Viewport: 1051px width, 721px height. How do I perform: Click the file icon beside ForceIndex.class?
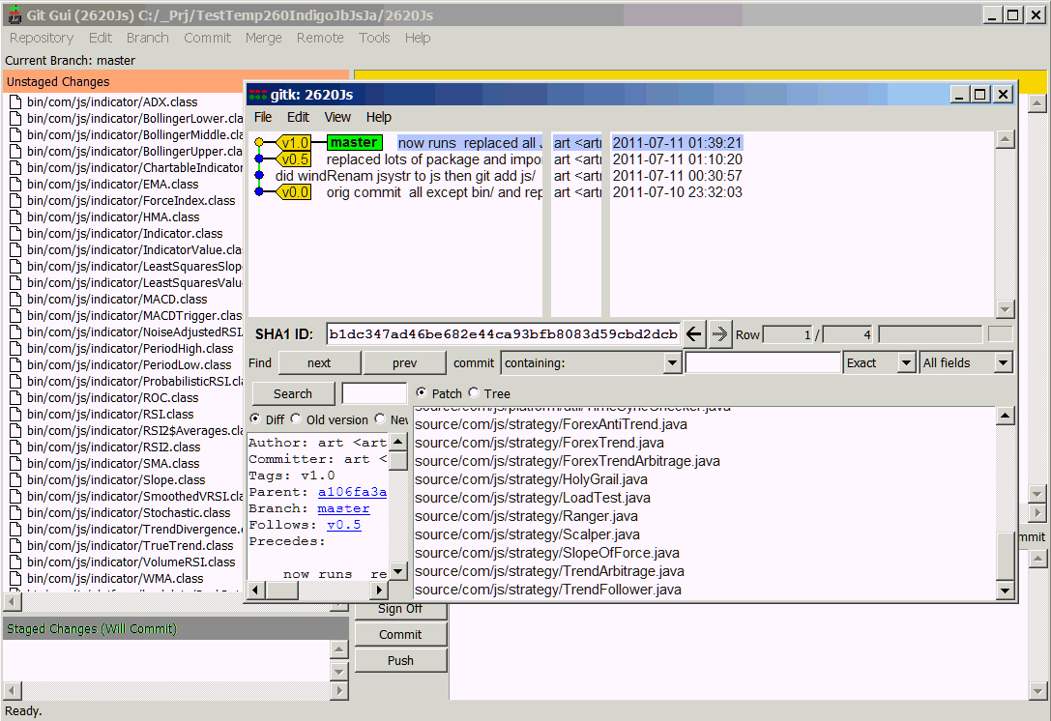point(15,200)
